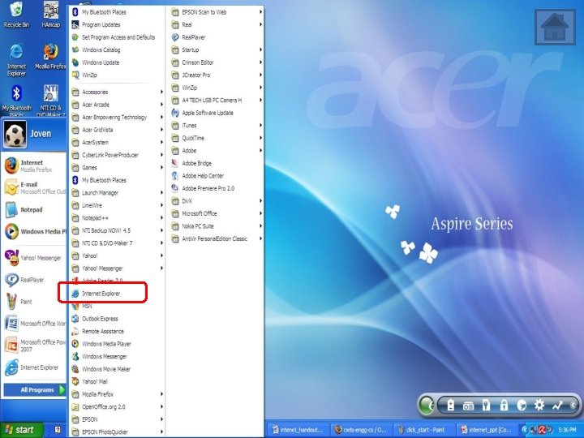Launch Windows Movie Maker
584x438 pixels.
[117, 369]
